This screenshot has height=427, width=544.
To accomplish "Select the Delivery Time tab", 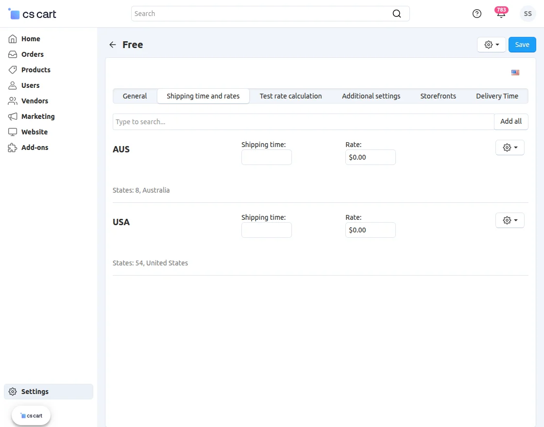I will (x=497, y=96).
